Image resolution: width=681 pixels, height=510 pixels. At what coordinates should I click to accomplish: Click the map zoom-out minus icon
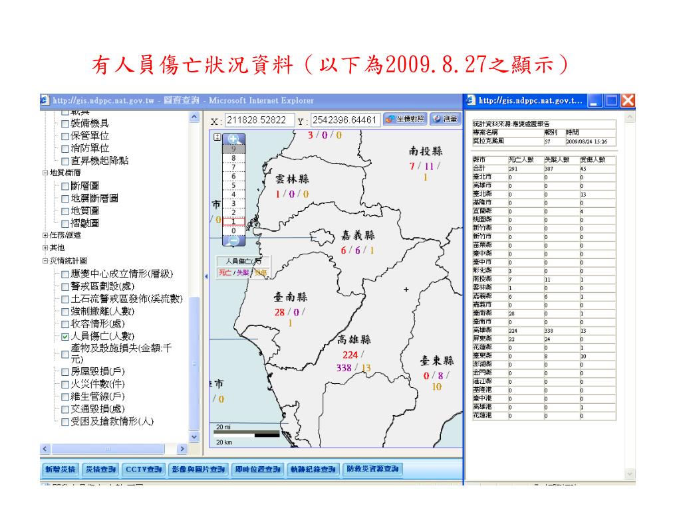[x=233, y=240]
